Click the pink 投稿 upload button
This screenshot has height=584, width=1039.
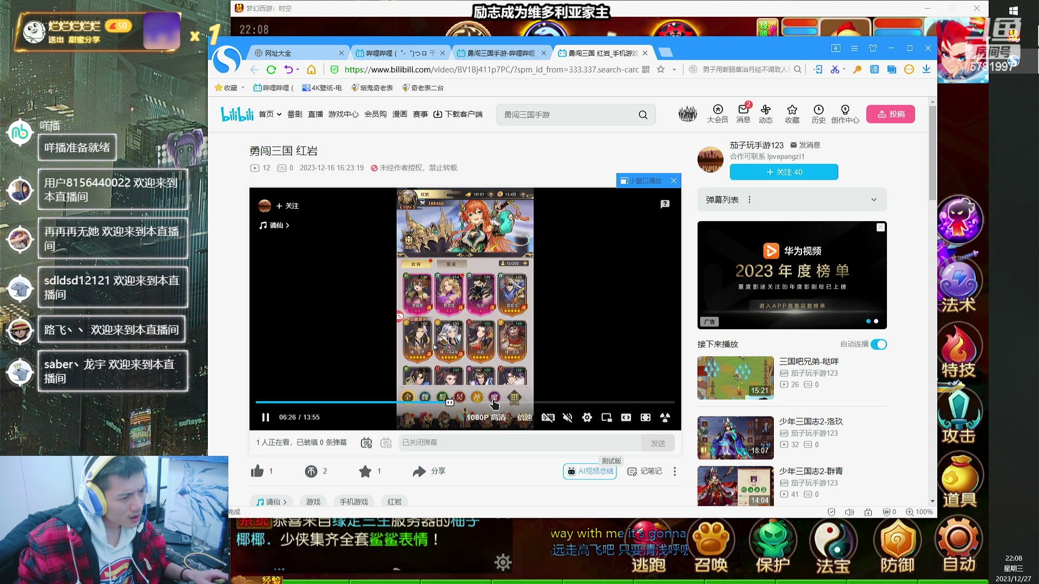click(891, 114)
